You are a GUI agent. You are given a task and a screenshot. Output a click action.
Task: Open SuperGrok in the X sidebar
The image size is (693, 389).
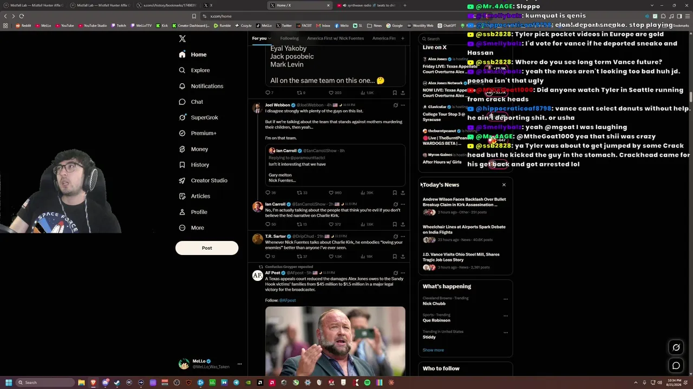coord(198,117)
